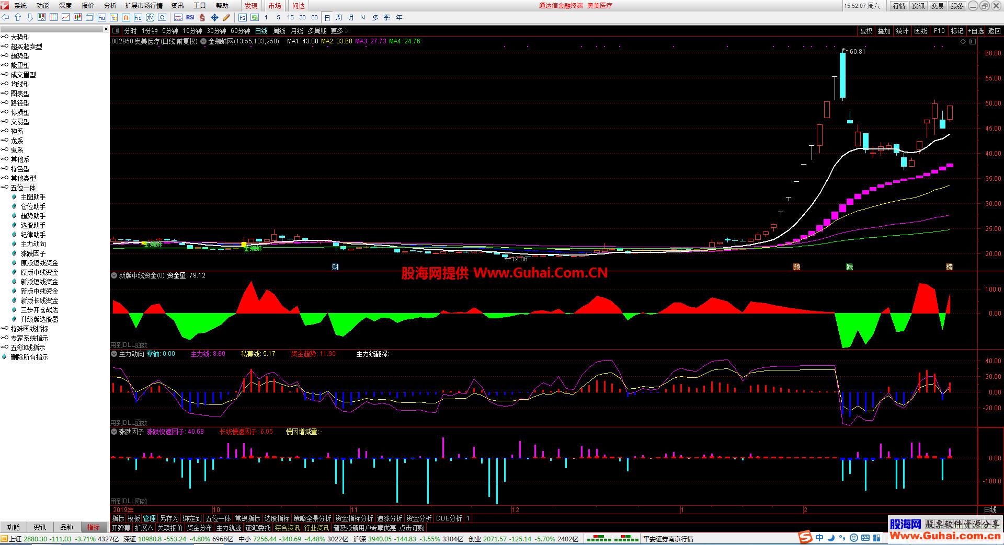This screenshot has width=1004, height=545.
Task: Switch to the 周线 chart tab
Action: [x=279, y=31]
